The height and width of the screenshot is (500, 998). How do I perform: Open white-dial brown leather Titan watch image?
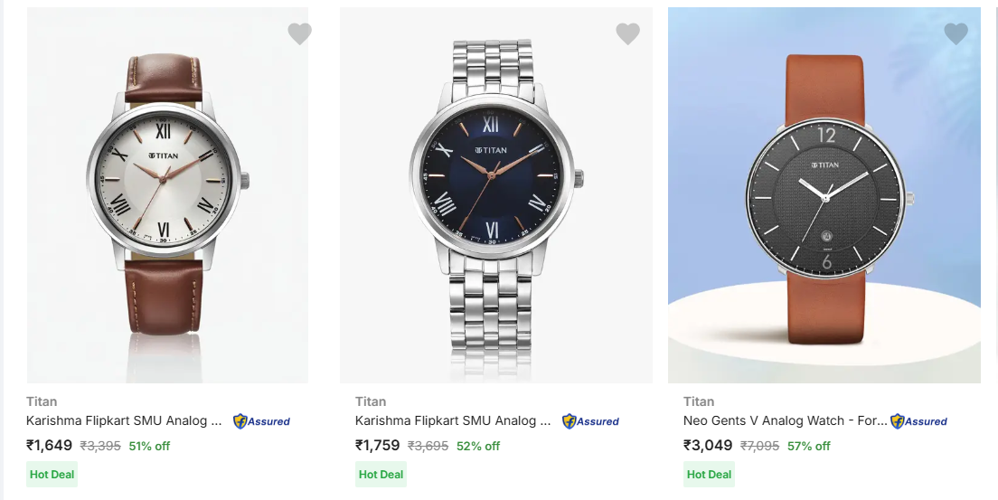pyautogui.click(x=167, y=194)
